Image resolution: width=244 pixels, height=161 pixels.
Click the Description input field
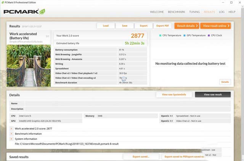[128, 109]
